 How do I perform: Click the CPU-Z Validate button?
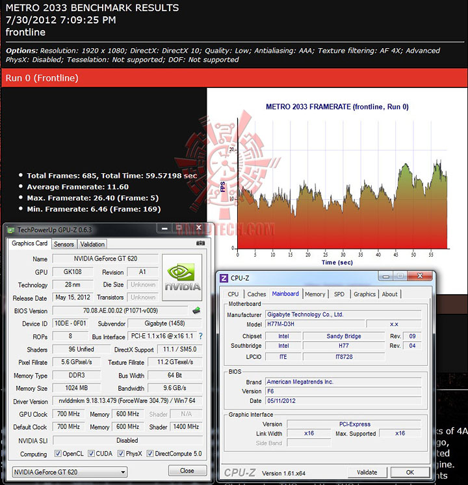tap(367, 473)
